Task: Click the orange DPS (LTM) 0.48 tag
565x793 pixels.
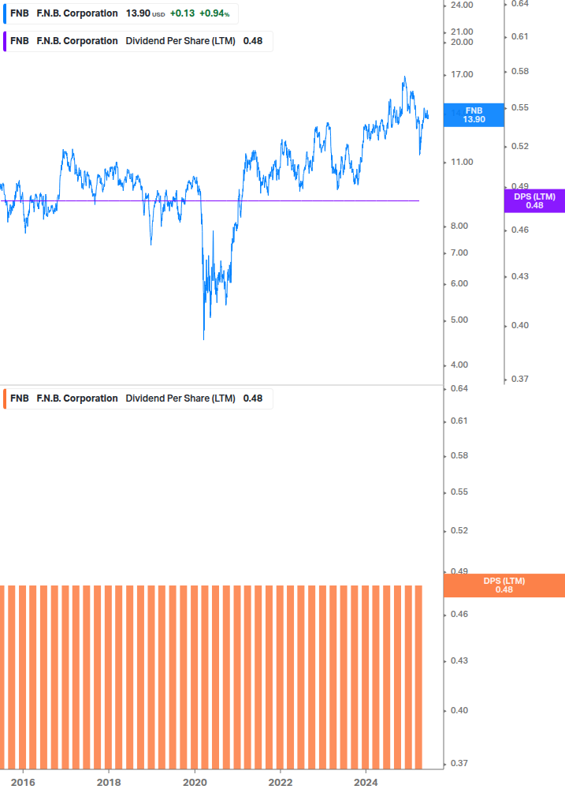Action: tap(504, 585)
